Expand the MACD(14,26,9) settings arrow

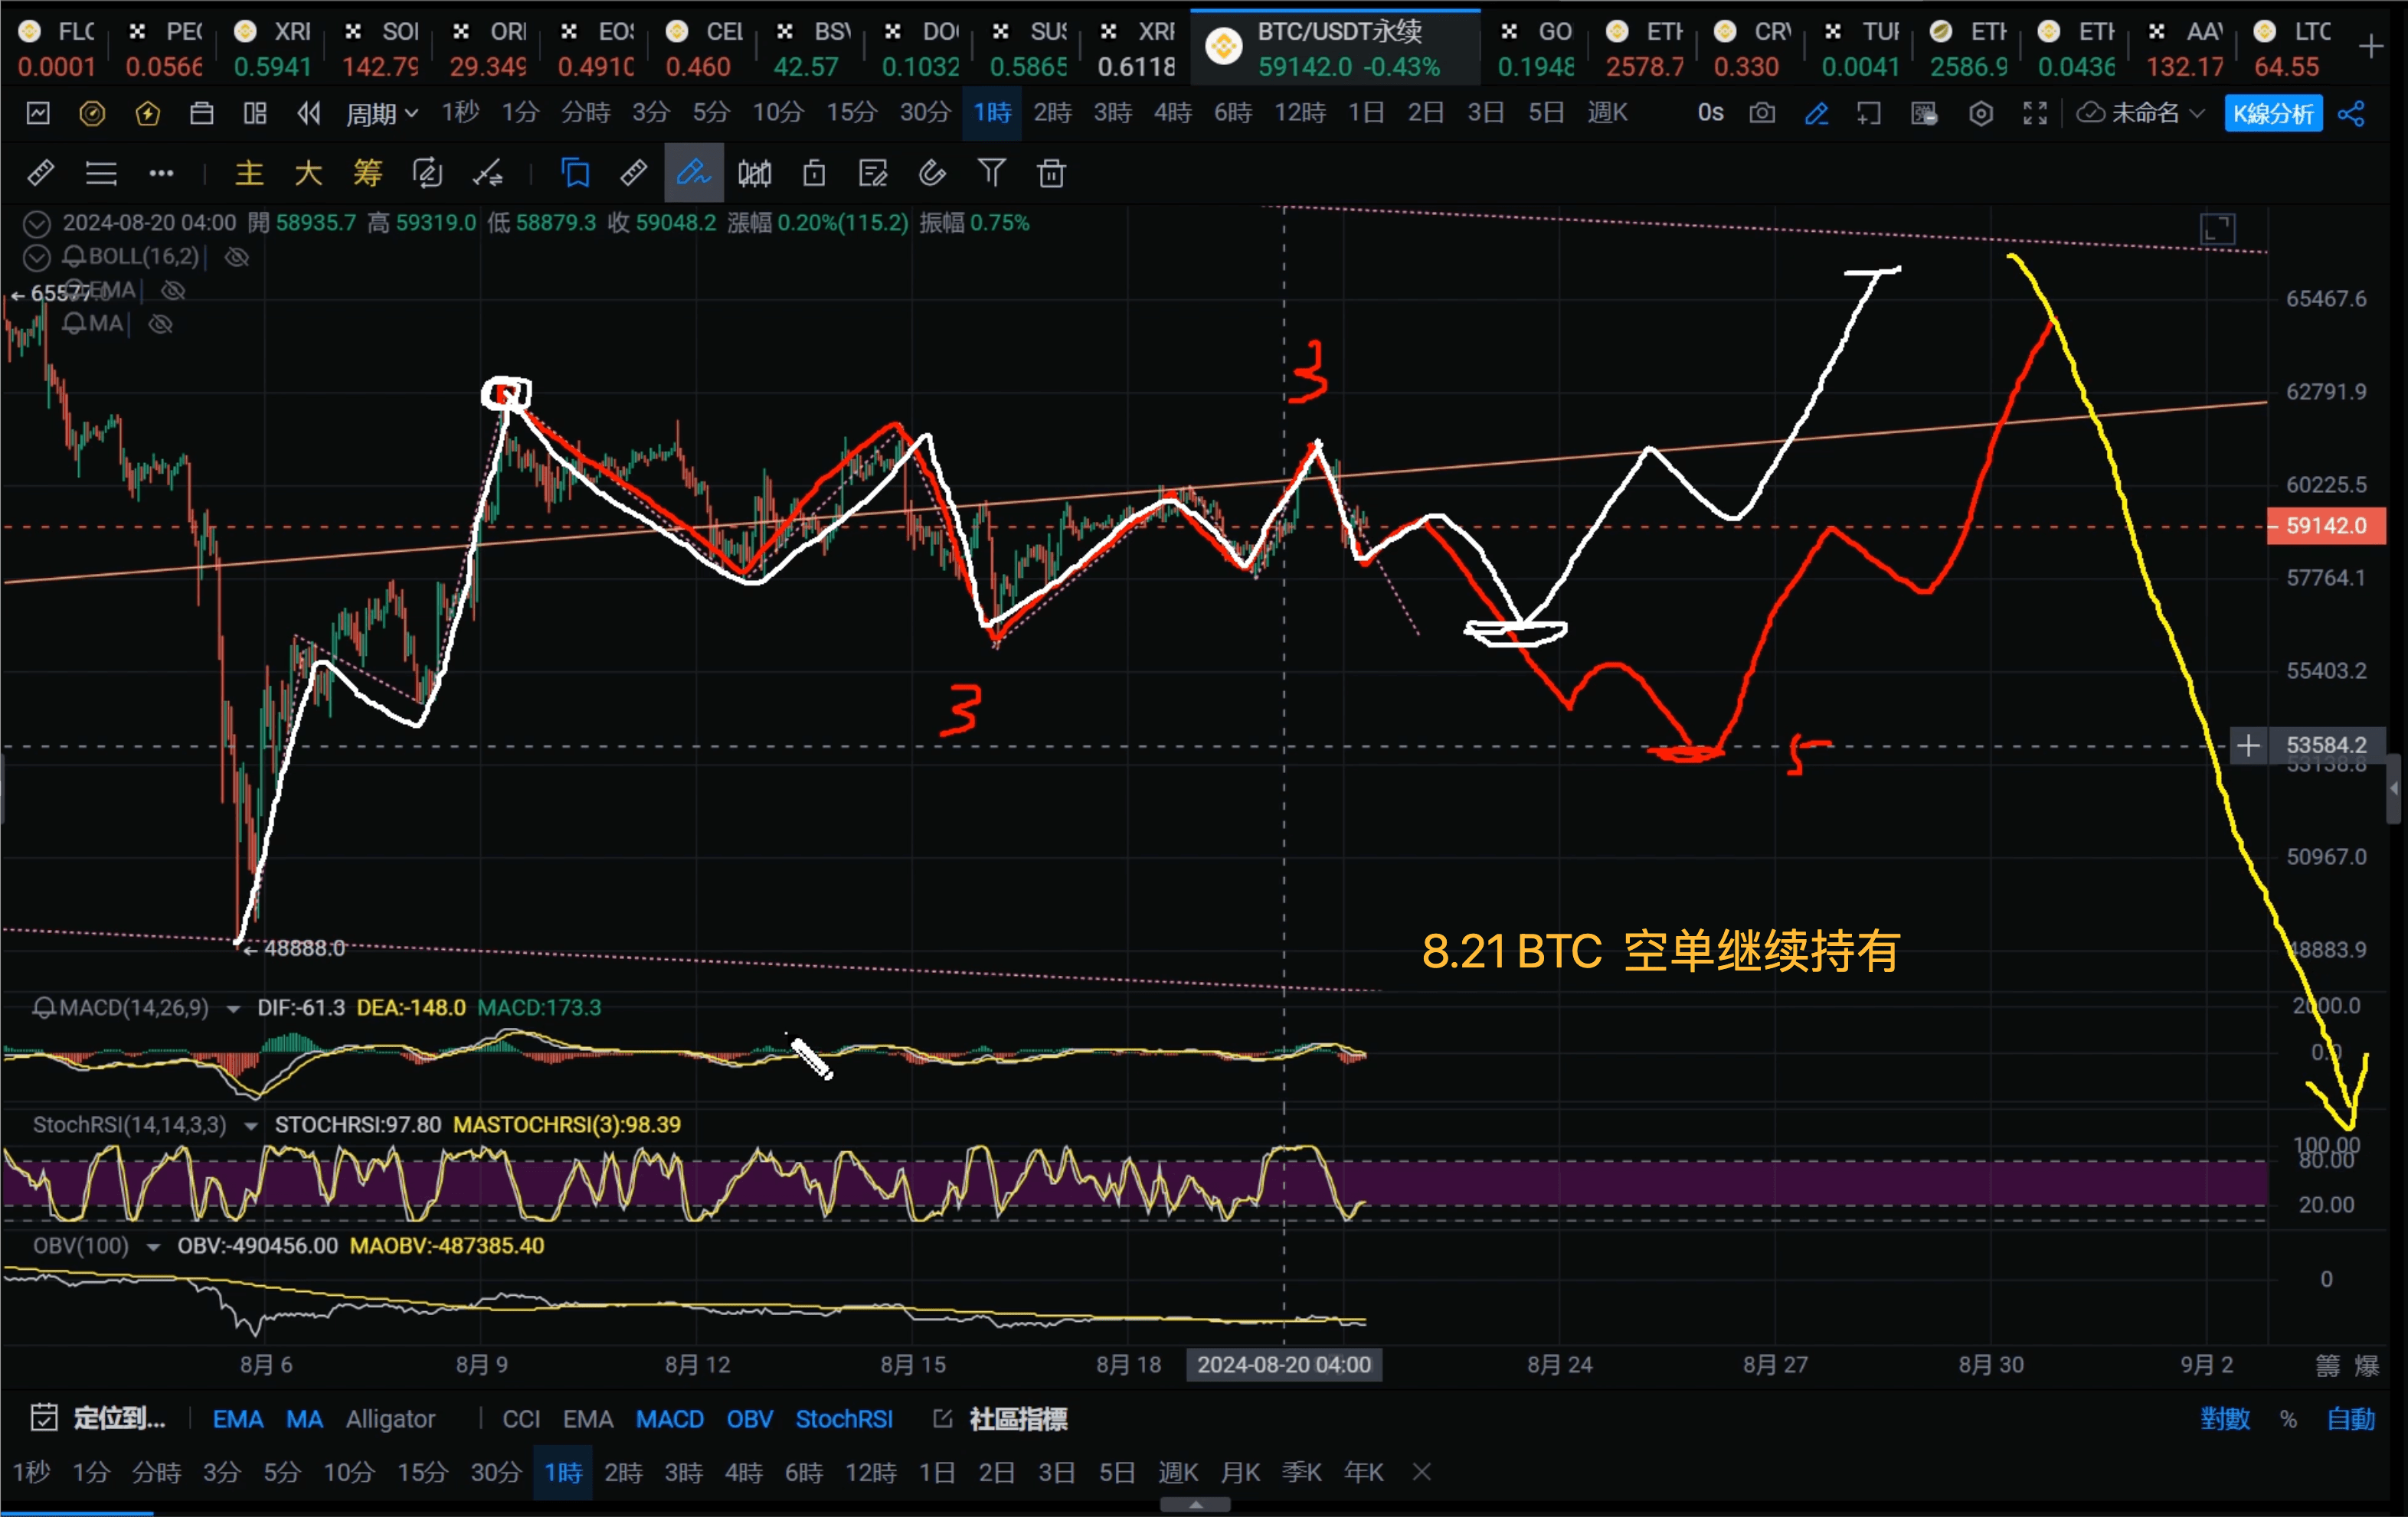point(234,1010)
